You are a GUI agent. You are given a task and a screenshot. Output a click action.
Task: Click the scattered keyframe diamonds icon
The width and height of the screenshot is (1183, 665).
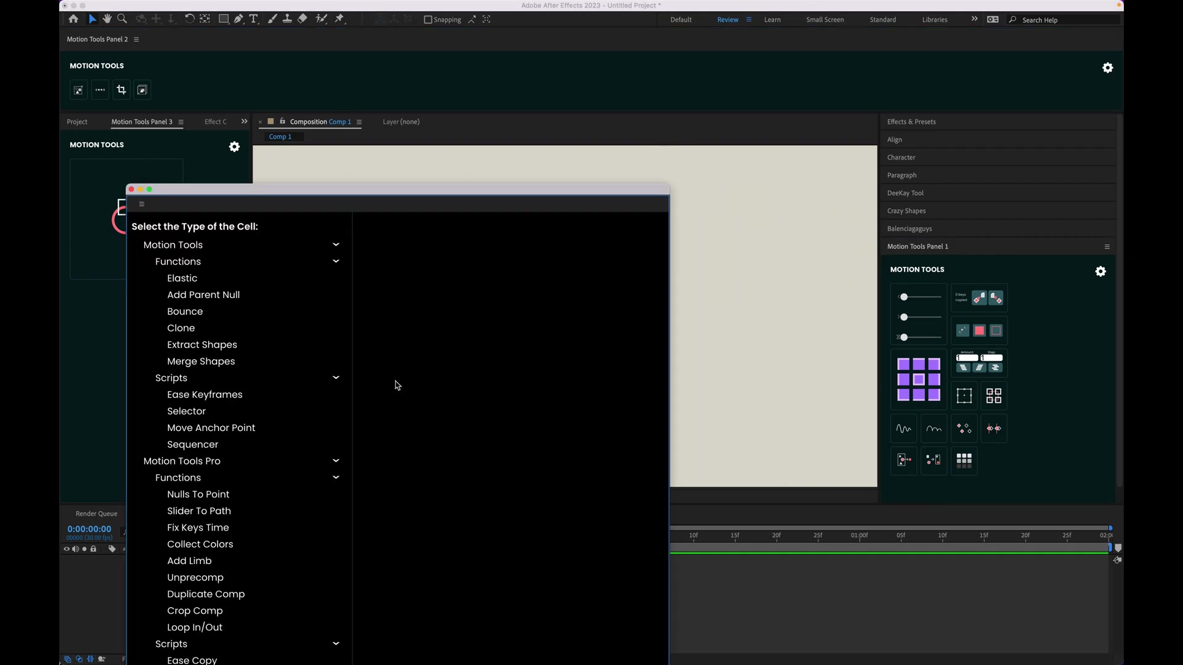tap(964, 429)
